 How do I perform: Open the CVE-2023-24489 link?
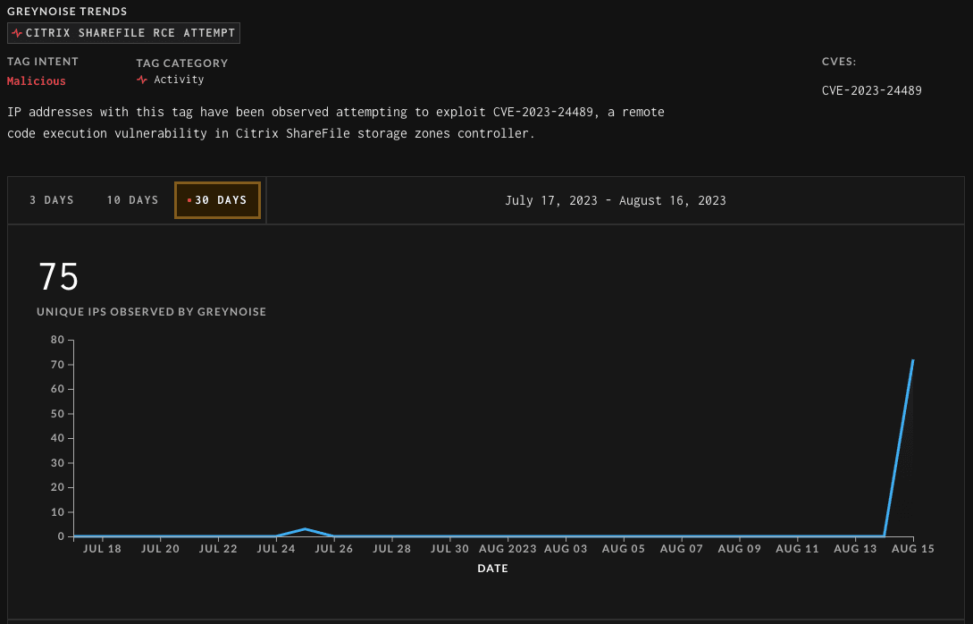coord(871,90)
